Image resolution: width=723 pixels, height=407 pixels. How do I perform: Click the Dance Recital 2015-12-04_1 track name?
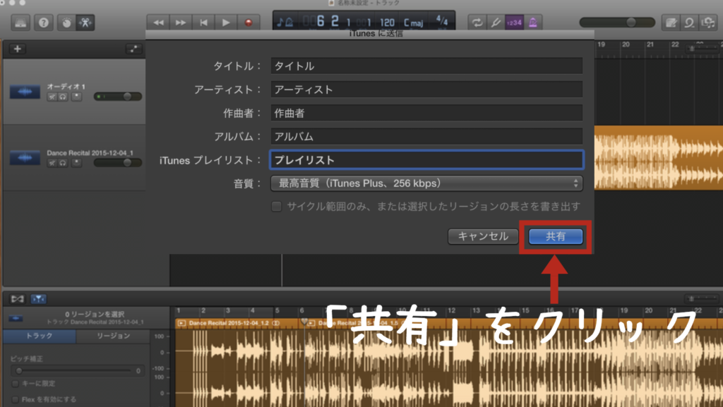(90, 153)
